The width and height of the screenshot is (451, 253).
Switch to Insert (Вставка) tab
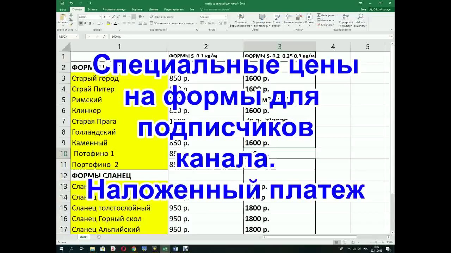point(92,9)
